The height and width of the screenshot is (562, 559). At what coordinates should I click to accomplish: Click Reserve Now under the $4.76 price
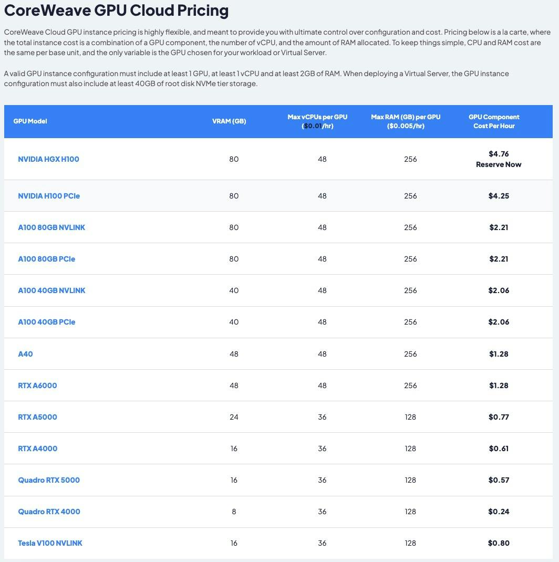499,164
